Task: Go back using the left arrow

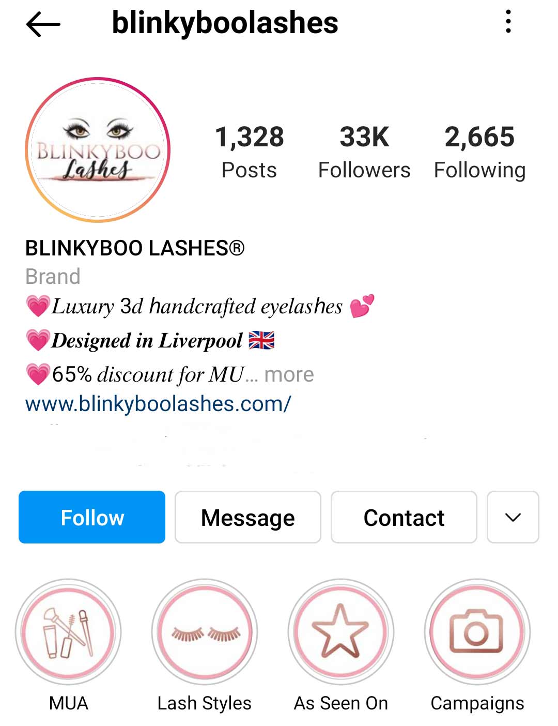Action: pos(43,24)
